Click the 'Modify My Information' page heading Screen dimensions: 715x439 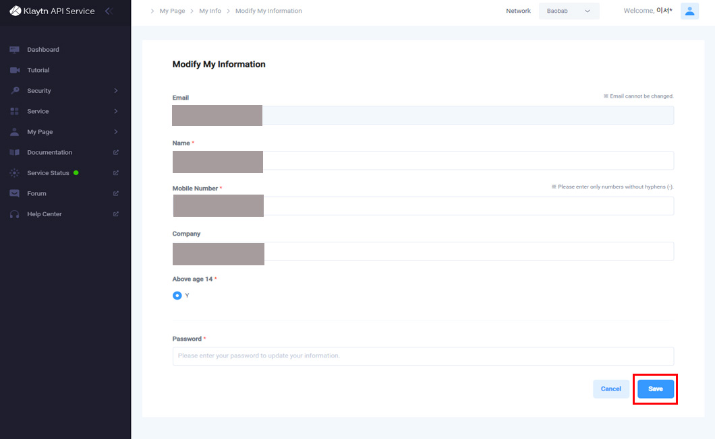coord(219,64)
